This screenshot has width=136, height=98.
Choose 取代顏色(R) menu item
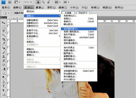click(79, 77)
